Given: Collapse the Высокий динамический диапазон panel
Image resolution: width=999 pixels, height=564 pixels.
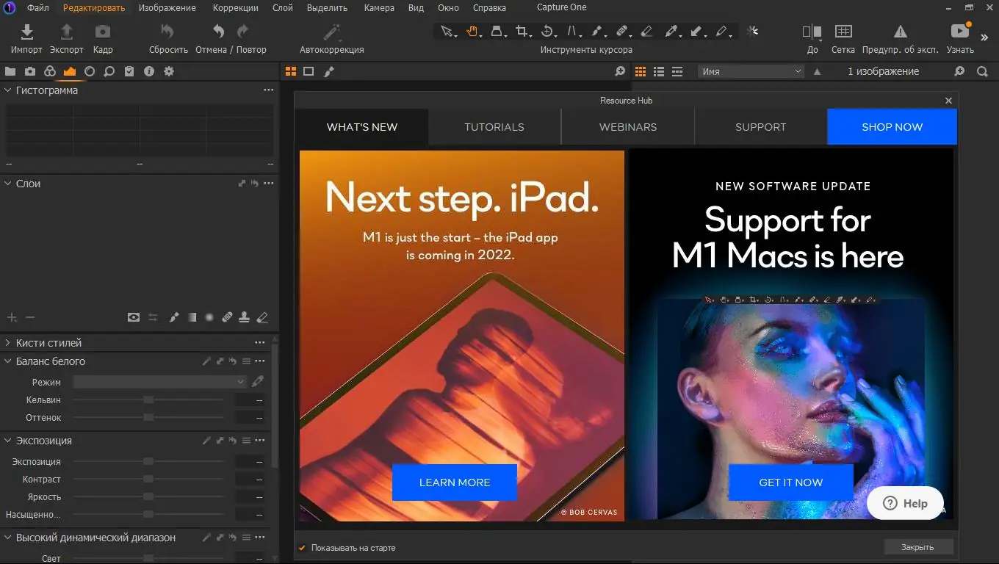Looking at the screenshot, I should tap(8, 538).
